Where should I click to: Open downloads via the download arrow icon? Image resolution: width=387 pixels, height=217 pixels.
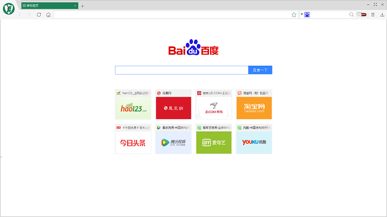click(382, 15)
